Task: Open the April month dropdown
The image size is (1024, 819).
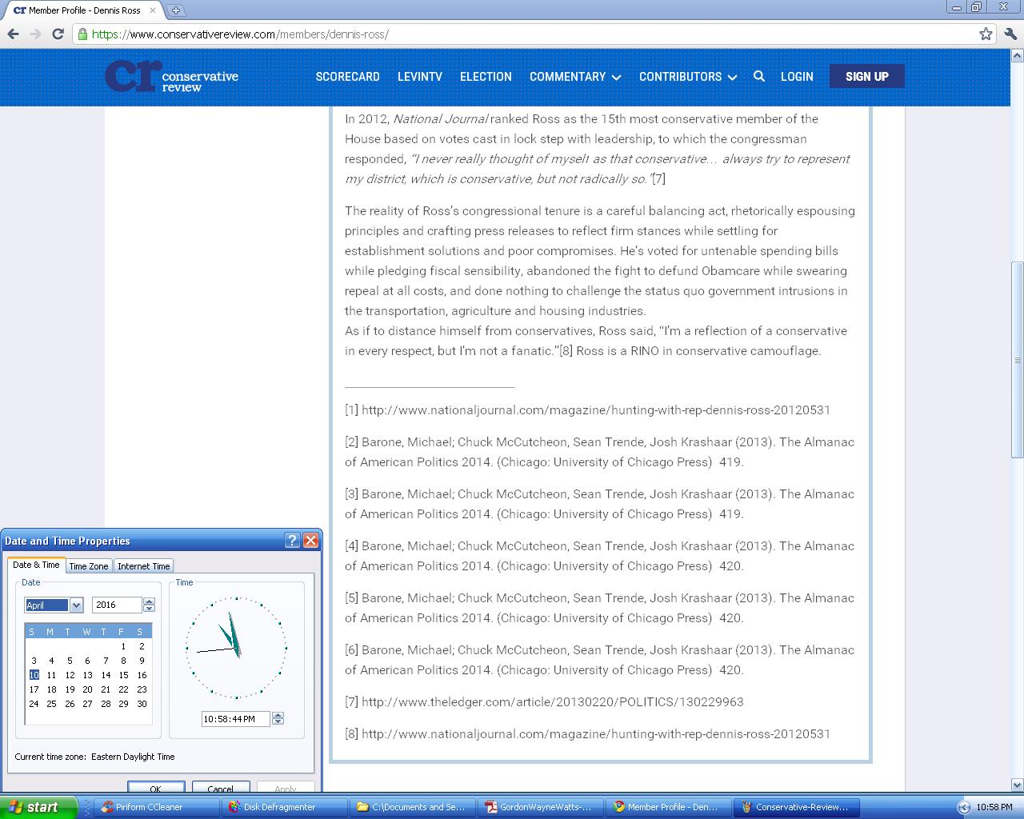Action: pos(76,605)
